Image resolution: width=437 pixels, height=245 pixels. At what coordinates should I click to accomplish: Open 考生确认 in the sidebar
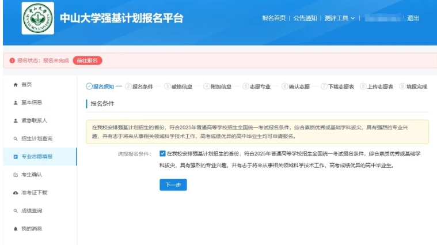click(x=32, y=175)
